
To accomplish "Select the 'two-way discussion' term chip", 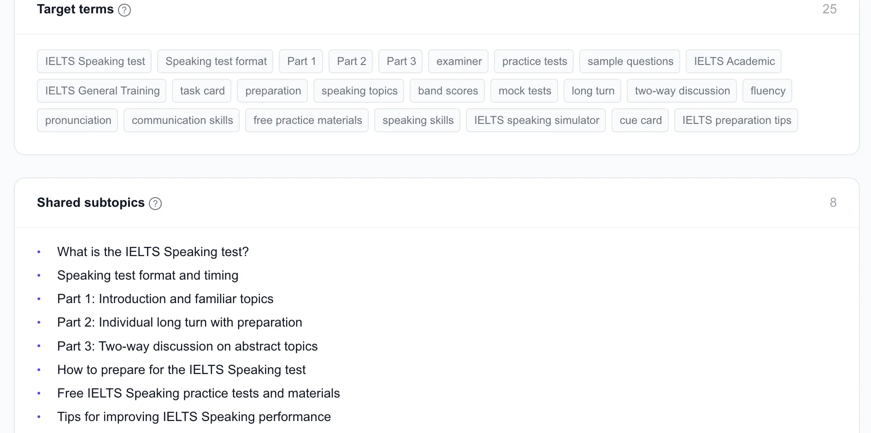I will (x=682, y=91).
